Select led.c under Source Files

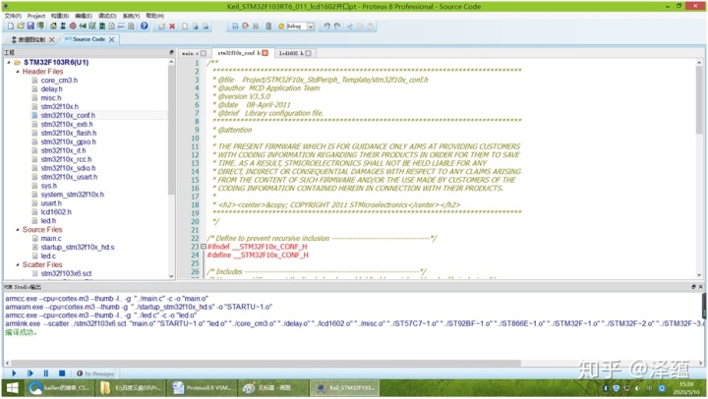[48, 256]
